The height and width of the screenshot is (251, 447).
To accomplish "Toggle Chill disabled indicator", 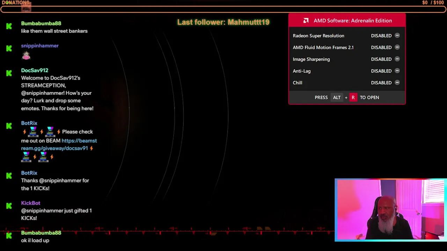I will pyautogui.click(x=397, y=83).
